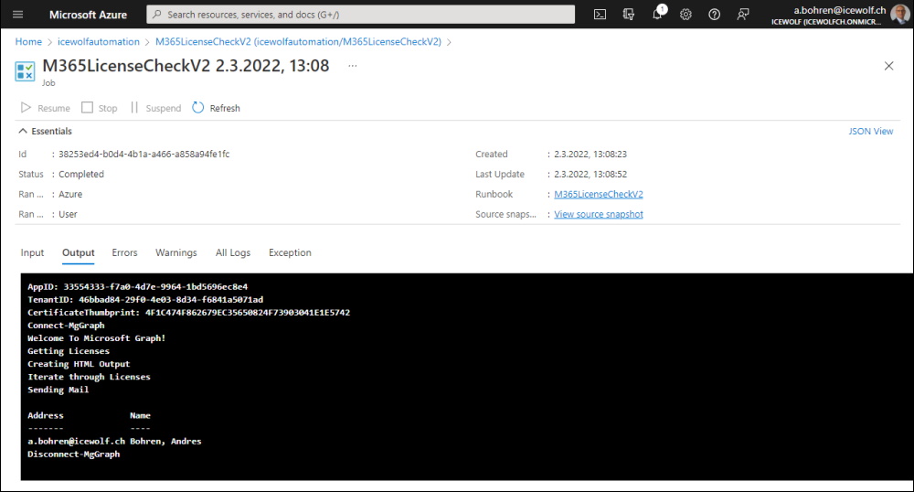
Task: Open JSON View
Action: coord(870,131)
